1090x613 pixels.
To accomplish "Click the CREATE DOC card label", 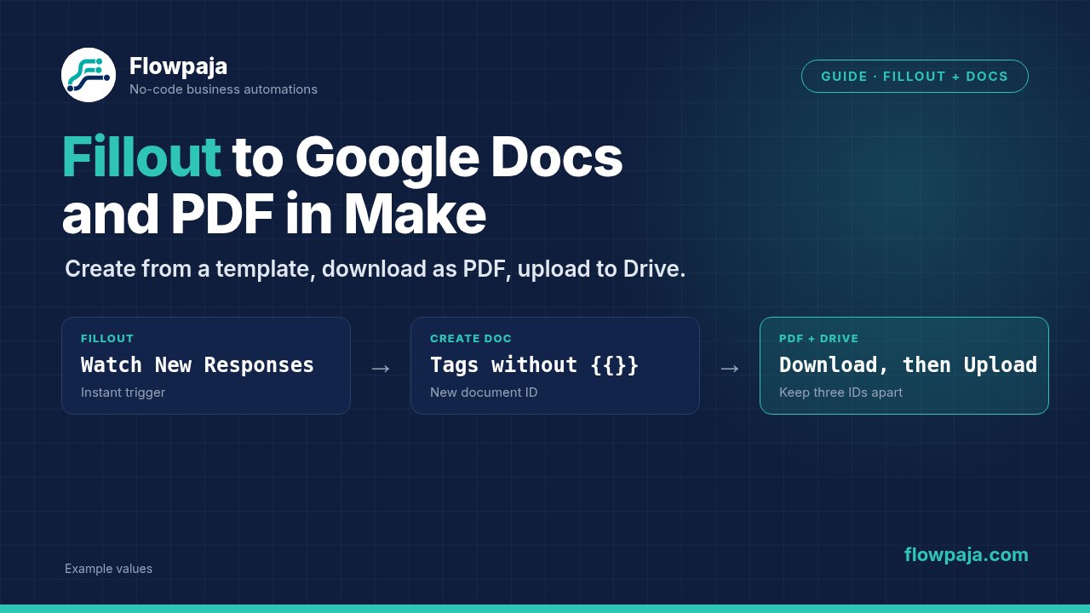I will click(471, 339).
